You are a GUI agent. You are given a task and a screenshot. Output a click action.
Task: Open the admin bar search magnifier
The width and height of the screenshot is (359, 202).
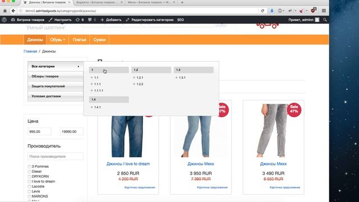pos(325,20)
